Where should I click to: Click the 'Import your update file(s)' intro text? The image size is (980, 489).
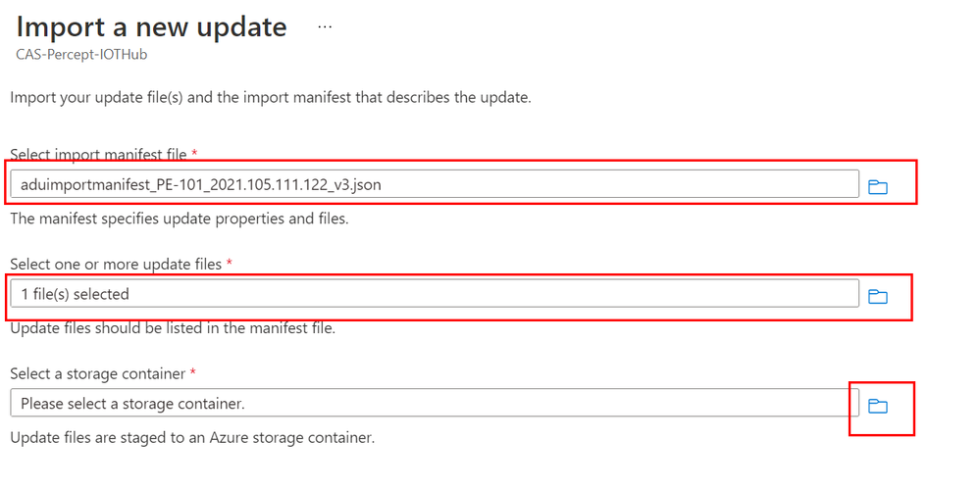[x=271, y=98]
